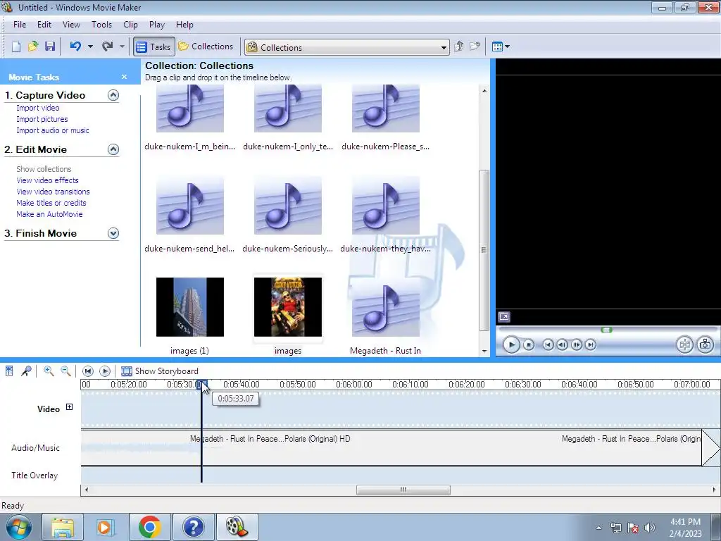The height and width of the screenshot is (541, 721).
Task: Select the duke-nukem-send_hel... audio clip
Action: point(190,205)
